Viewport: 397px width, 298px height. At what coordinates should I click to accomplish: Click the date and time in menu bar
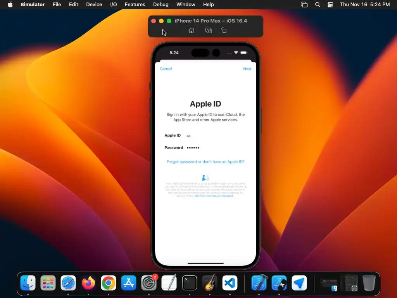tap(364, 5)
